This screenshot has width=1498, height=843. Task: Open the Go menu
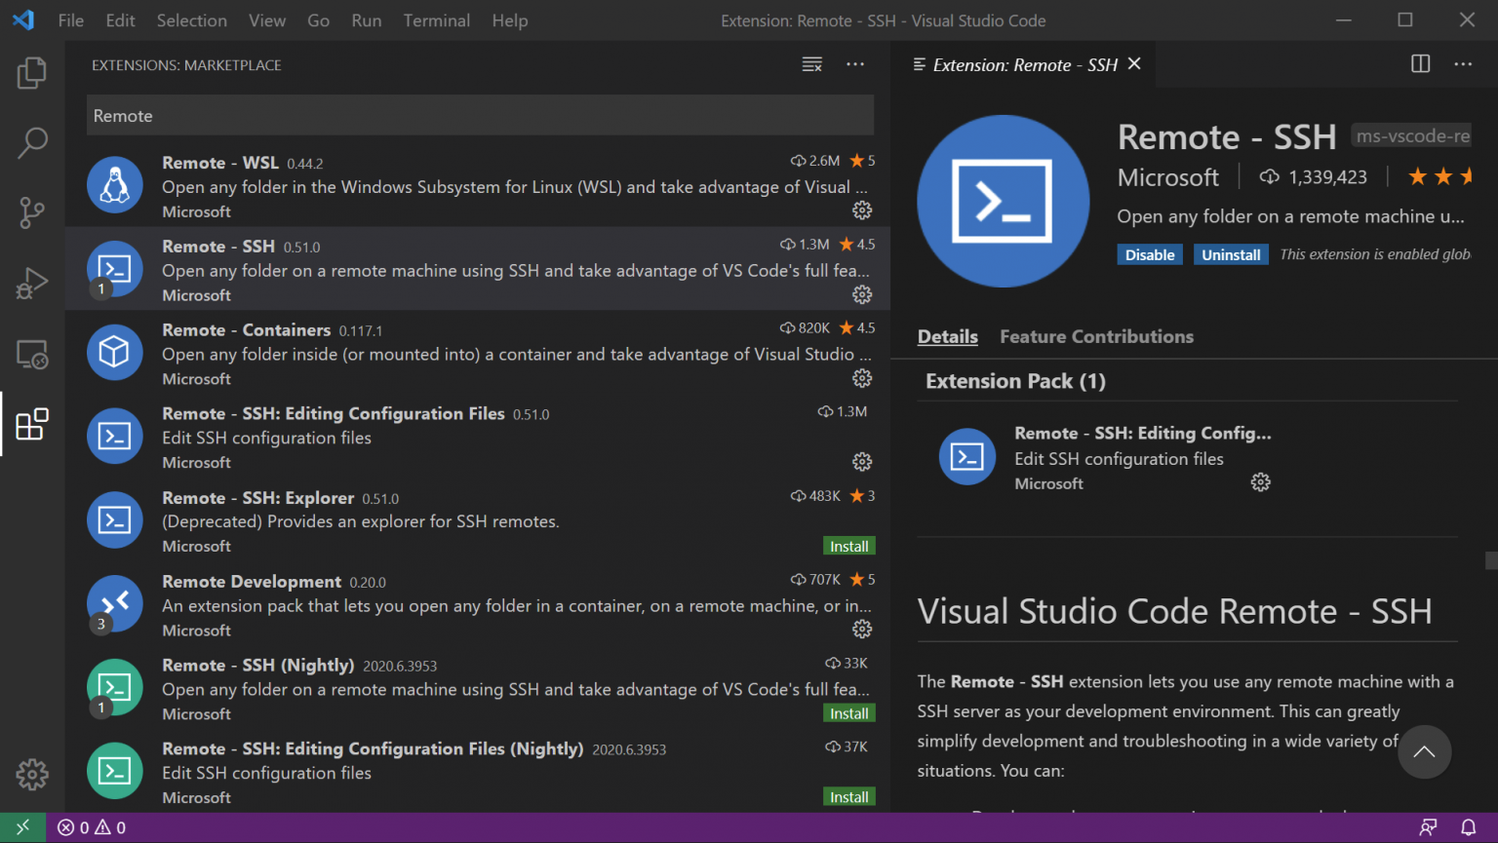pos(319,20)
